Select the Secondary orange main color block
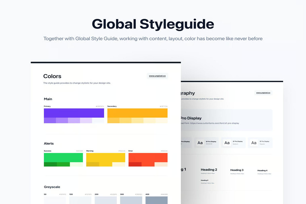The image size is (306, 204). (x=137, y=113)
